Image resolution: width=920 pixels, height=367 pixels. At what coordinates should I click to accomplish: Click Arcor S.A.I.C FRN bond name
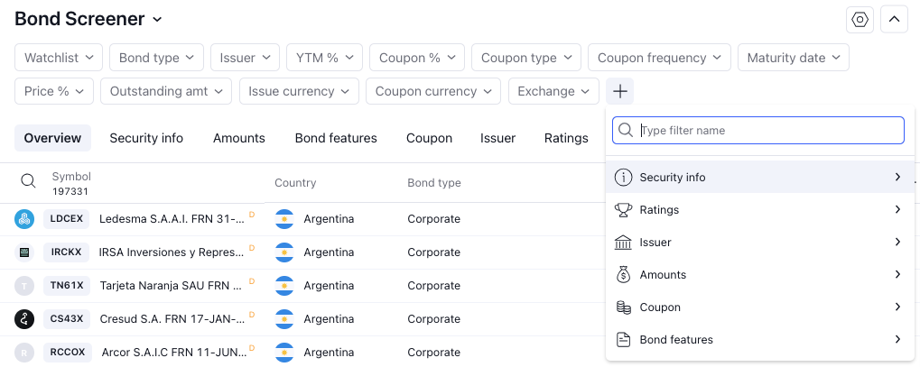click(x=174, y=353)
